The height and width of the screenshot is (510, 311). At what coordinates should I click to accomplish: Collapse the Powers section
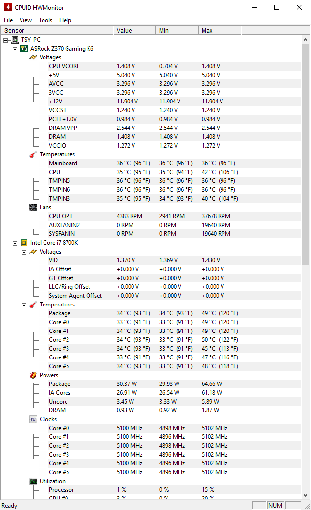tap(24, 375)
